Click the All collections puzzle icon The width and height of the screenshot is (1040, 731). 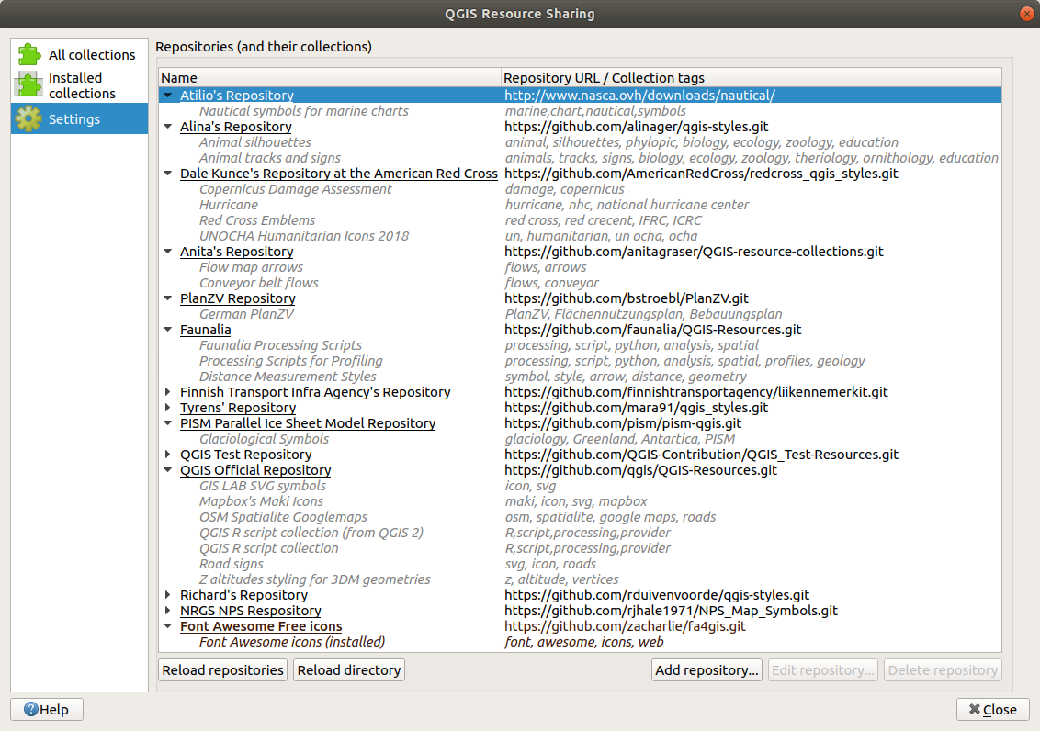[30, 53]
